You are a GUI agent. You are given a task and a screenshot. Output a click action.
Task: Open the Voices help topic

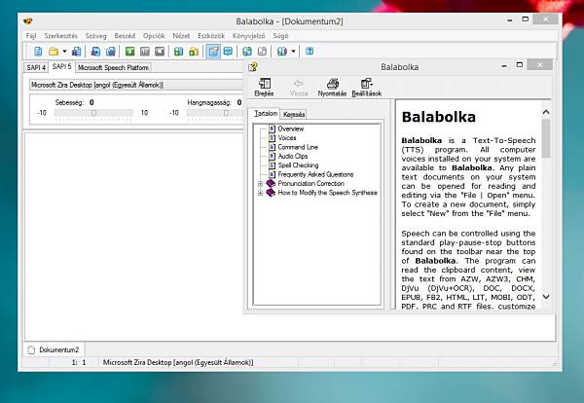click(x=287, y=138)
